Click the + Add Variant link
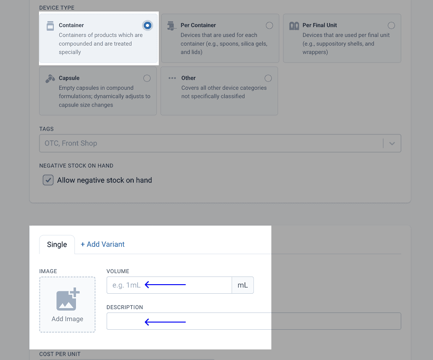The height and width of the screenshot is (360, 433). point(102,244)
